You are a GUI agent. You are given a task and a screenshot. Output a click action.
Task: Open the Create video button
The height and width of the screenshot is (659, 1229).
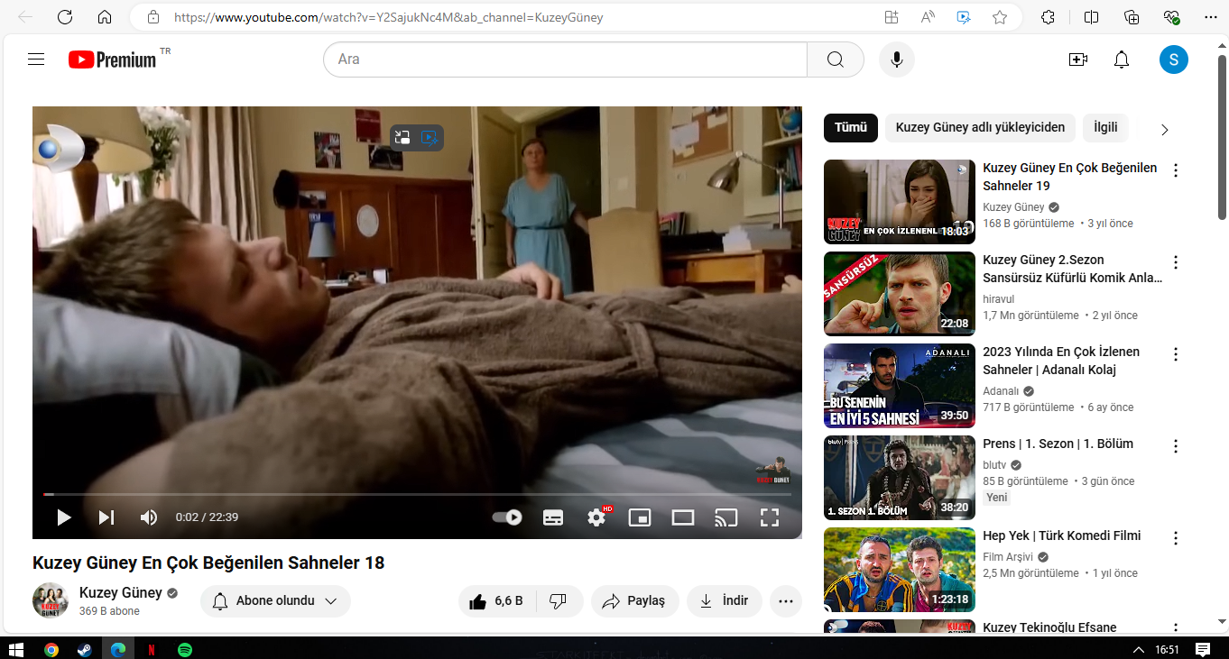(x=1077, y=59)
